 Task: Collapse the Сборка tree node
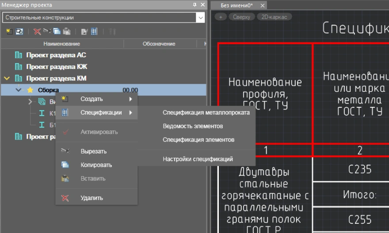19,90
